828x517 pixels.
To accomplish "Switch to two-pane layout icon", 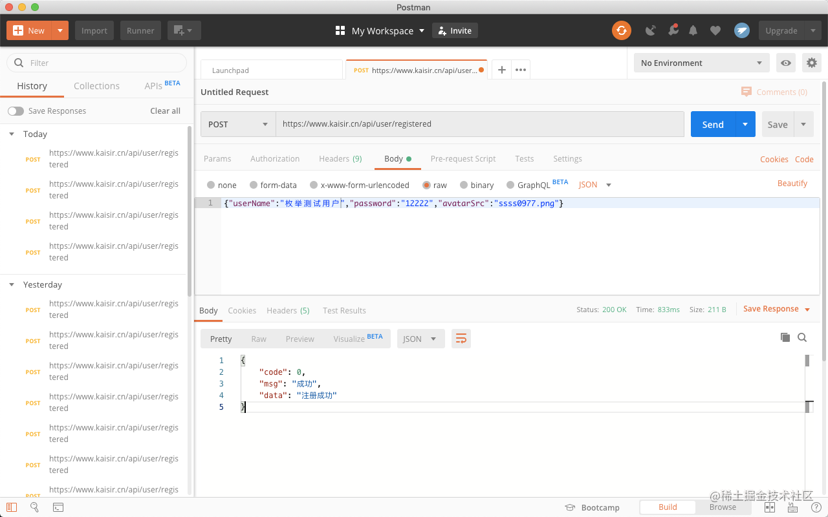I will [x=770, y=507].
